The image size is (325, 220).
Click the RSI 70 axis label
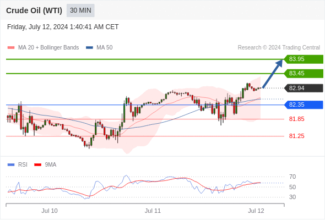(x=292, y=177)
